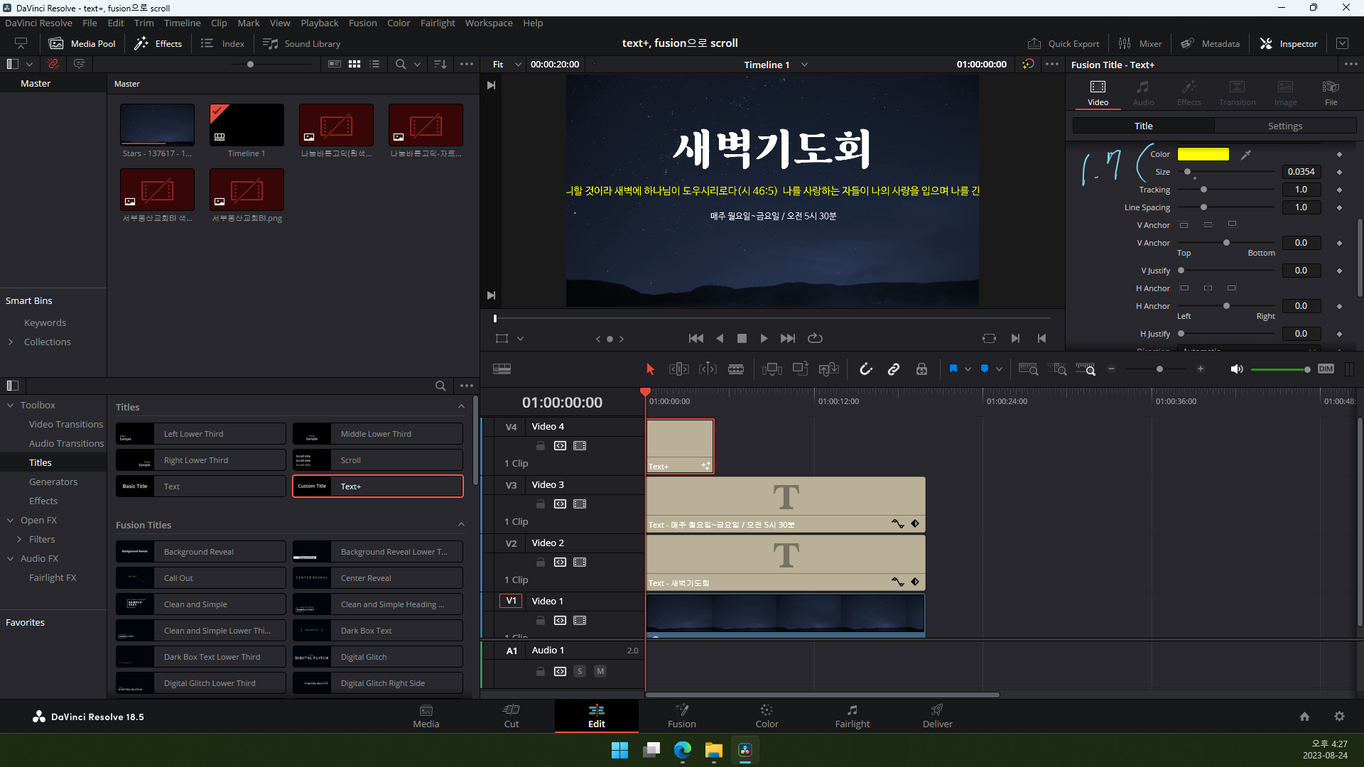Screen dimensions: 1364x767
Task: Switch to the Settings inspector tab
Action: pos(1285,126)
